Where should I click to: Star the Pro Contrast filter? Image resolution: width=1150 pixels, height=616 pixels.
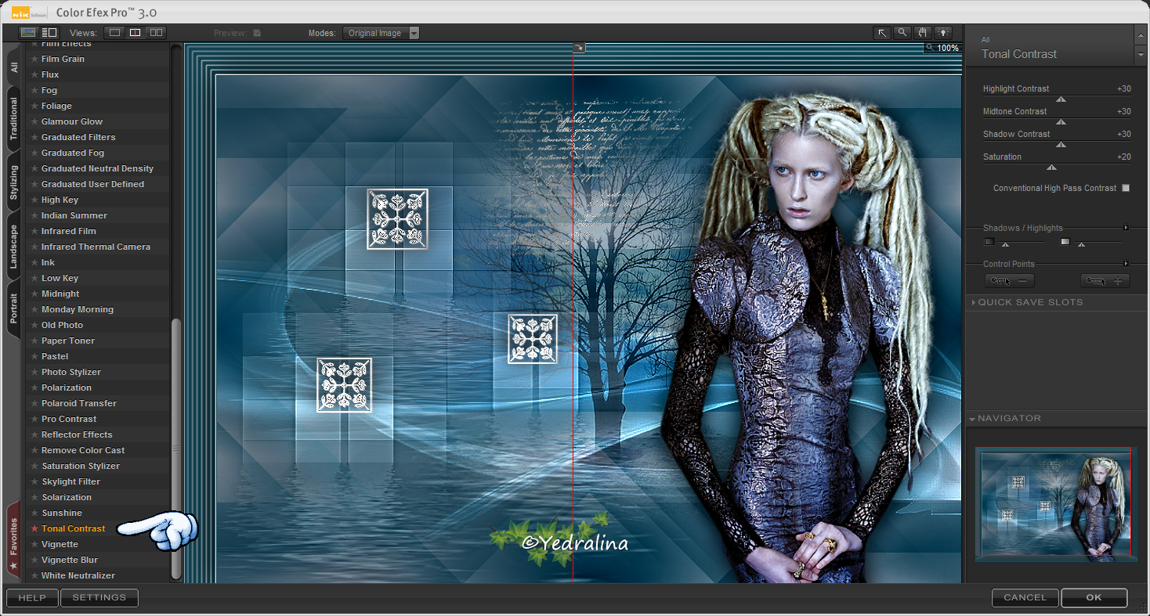click(34, 419)
